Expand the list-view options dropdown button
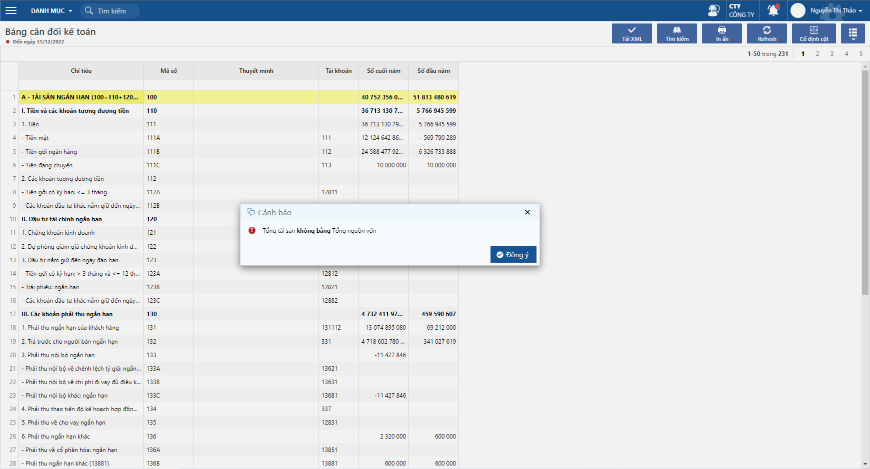The height and width of the screenshot is (469, 870). click(852, 33)
